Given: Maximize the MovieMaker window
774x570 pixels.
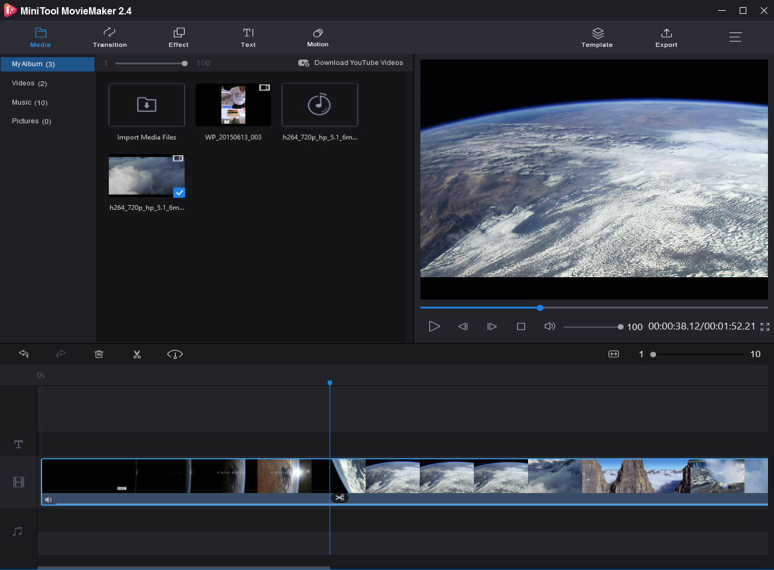Looking at the screenshot, I should (x=743, y=10).
